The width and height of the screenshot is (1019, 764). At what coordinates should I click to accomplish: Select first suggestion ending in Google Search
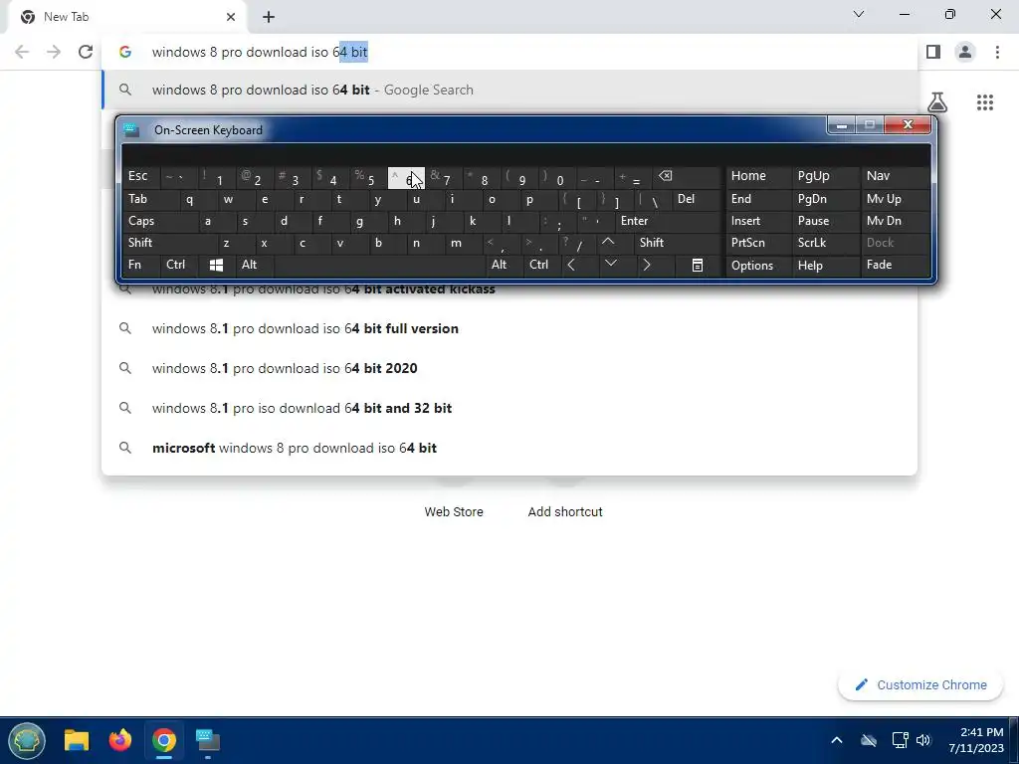tap(510, 90)
